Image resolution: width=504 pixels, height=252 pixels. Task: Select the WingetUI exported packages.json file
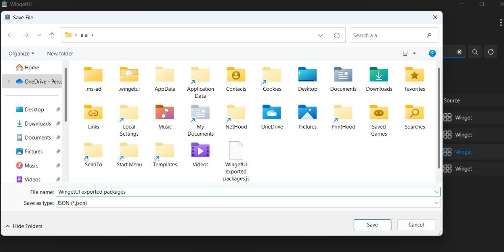click(x=236, y=162)
